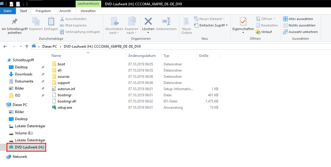Click the quick access toolbar customize arrow
Viewport: 331px width, 167px height.
click(x=24, y=4)
